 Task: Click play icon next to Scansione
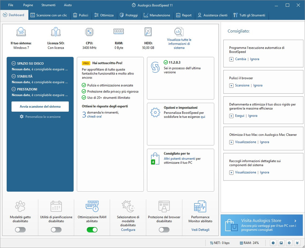(231, 86)
